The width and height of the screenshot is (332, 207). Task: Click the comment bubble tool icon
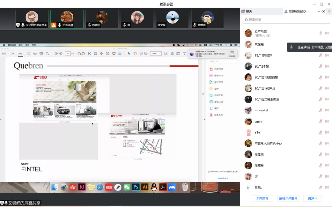pyautogui.click(x=211, y=89)
